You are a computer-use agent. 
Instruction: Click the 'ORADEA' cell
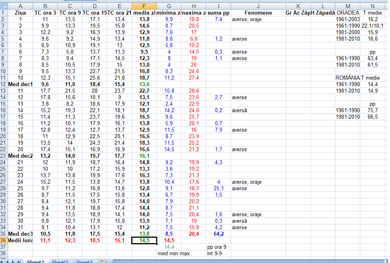348,13
